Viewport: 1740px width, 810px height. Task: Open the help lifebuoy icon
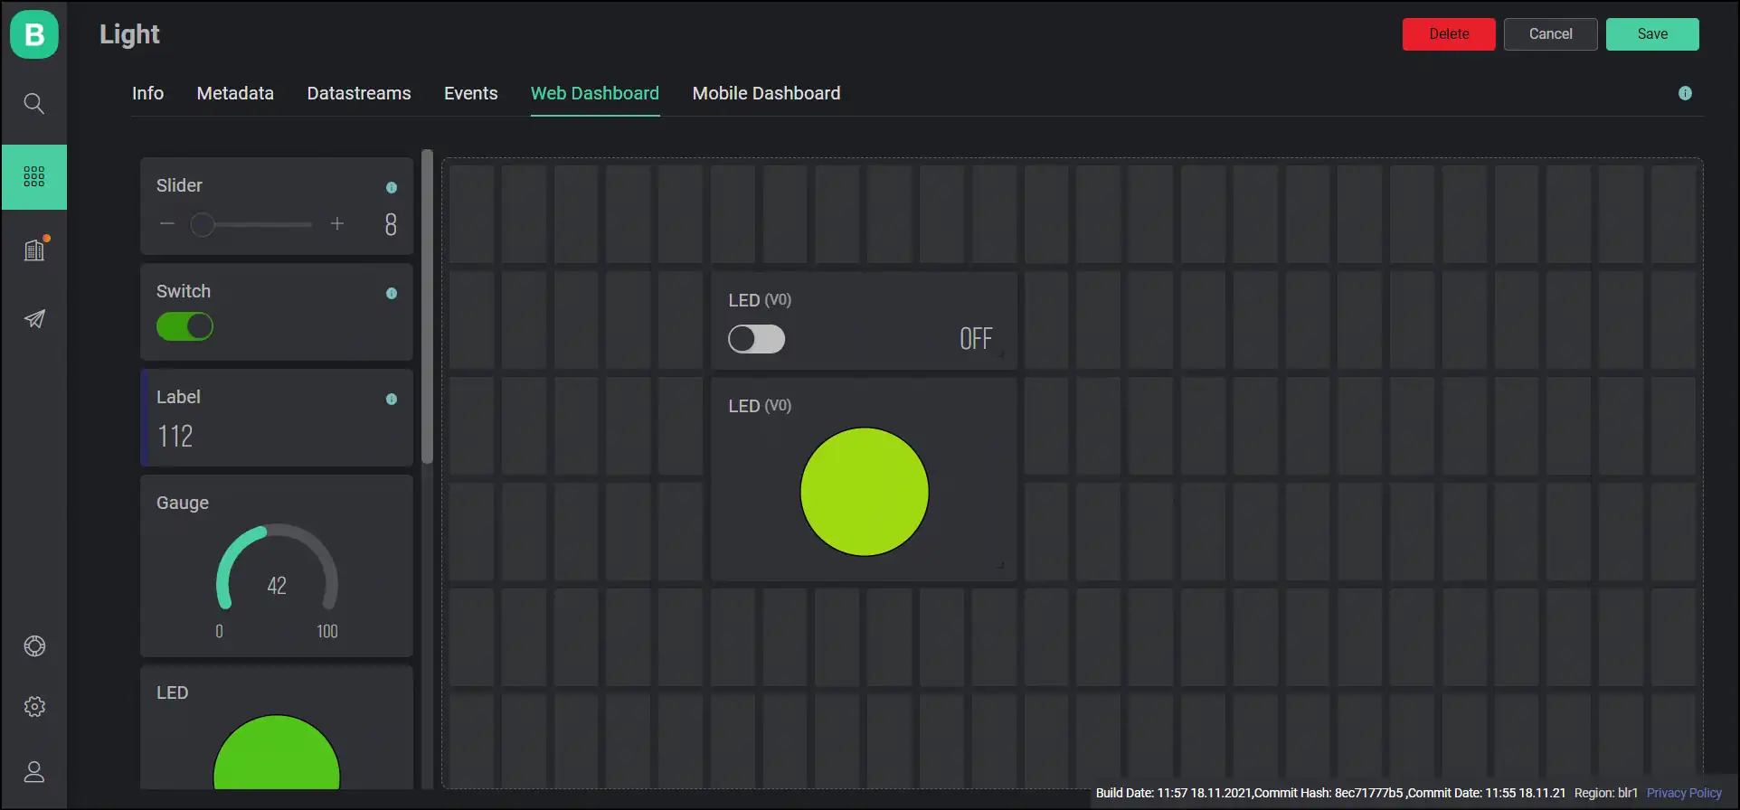click(34, 646)
